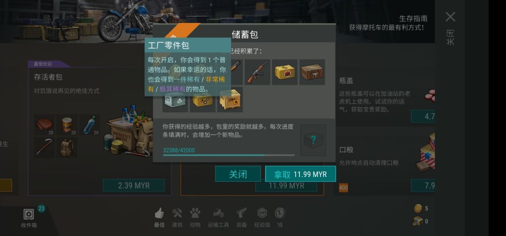
Task: Click the 拿取 11.99 MYR purchase button
Action: [300, 174]
